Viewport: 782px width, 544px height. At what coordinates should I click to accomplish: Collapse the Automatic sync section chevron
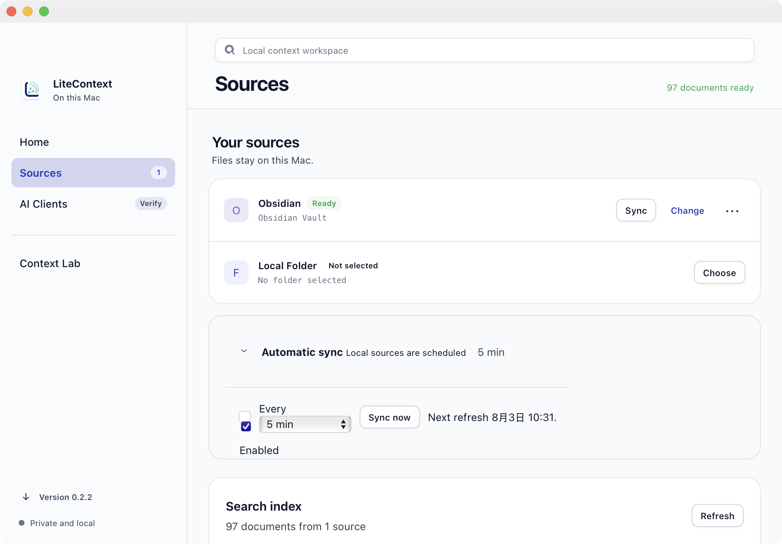click(x=244, y=351)
